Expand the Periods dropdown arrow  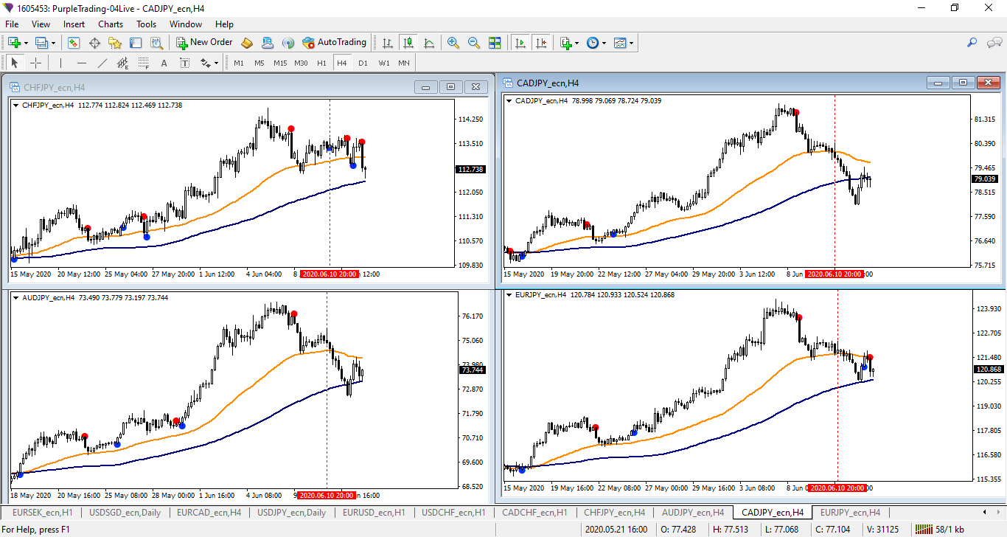[604, 43]
